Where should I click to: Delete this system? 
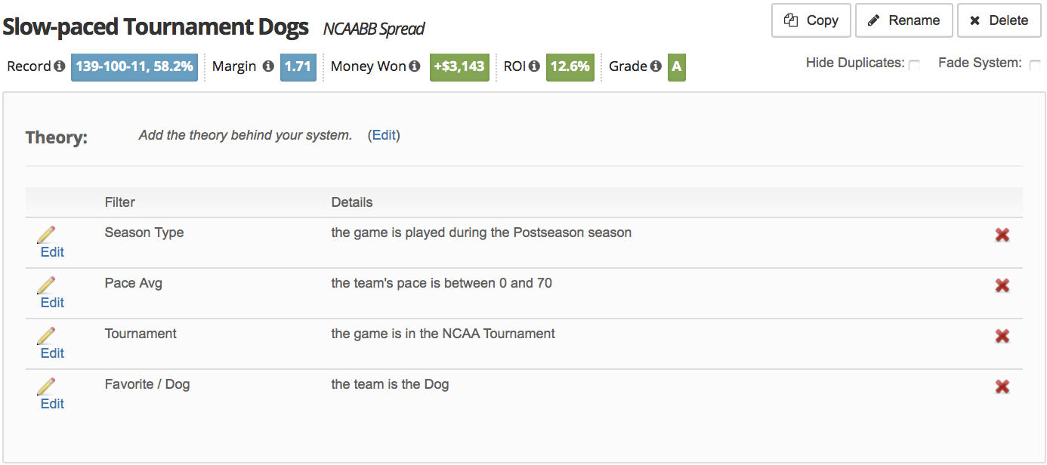pos(999,20)
